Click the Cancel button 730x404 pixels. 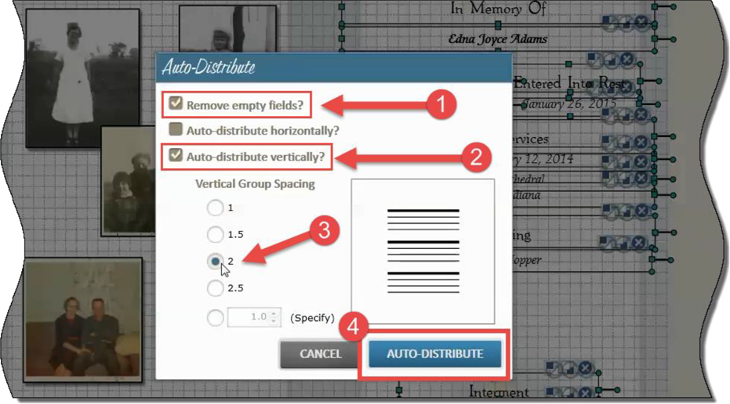tap(320, 354)
